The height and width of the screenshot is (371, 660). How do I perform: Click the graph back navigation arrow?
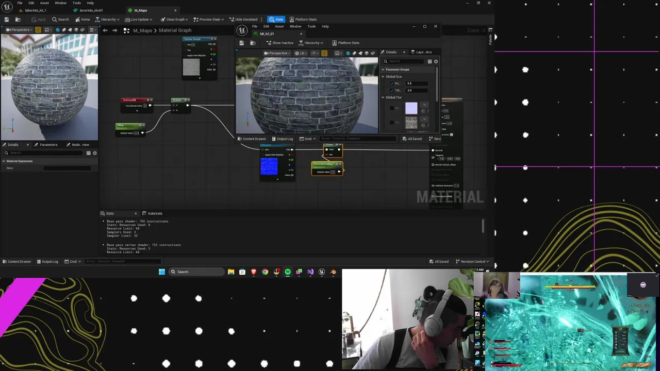pos(105,30)
